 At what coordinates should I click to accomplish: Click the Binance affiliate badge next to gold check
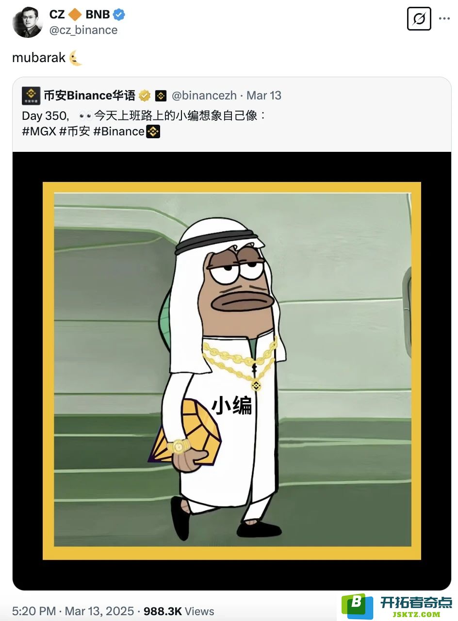click(x=161, y=96)
